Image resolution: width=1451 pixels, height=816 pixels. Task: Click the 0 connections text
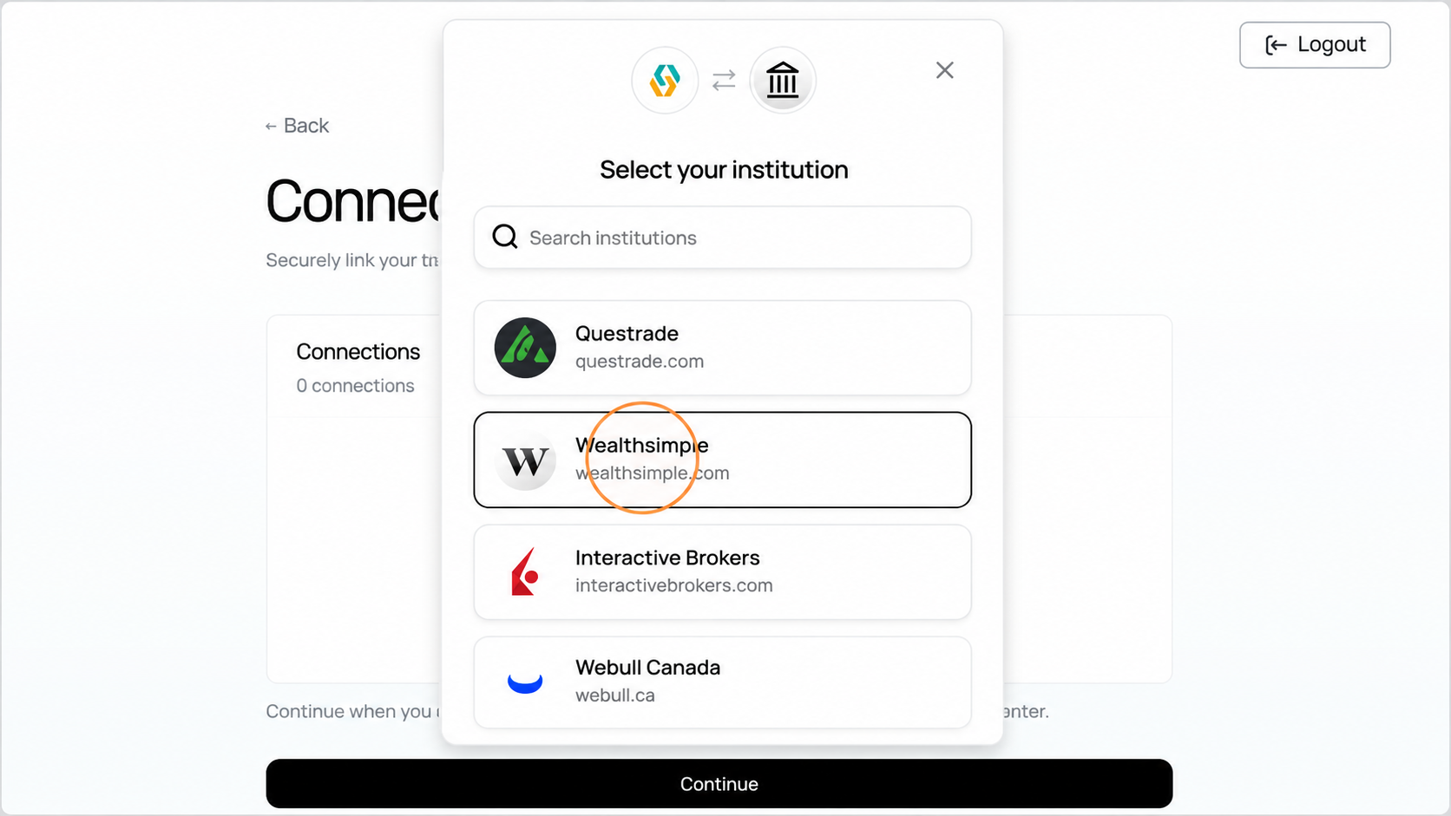tap(356, 386)
